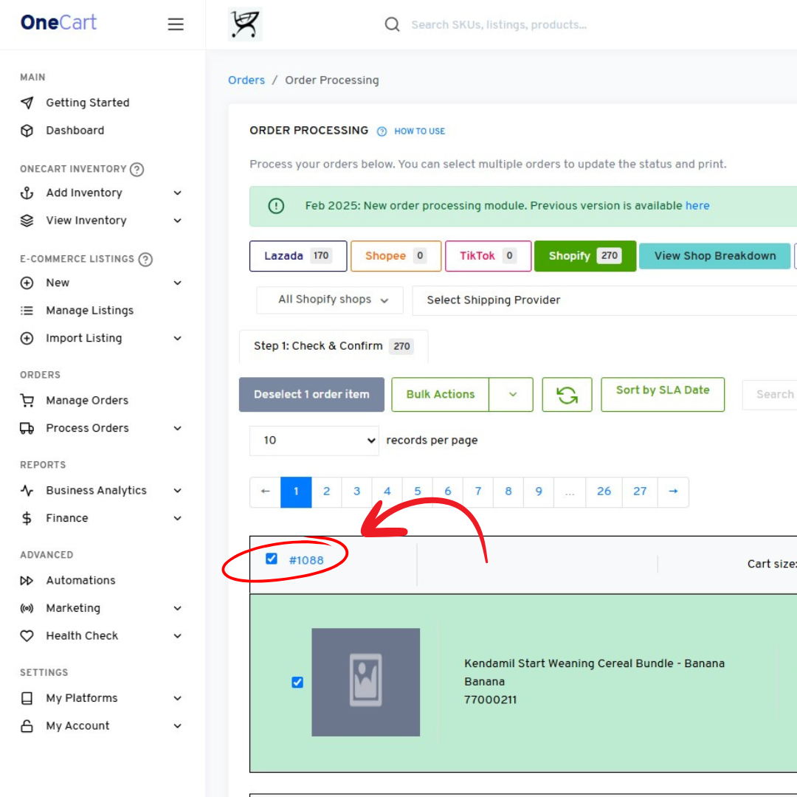The image size is (797, 797).
Task: Click the Kendamil product image placeholder
Action: (365, 682)
